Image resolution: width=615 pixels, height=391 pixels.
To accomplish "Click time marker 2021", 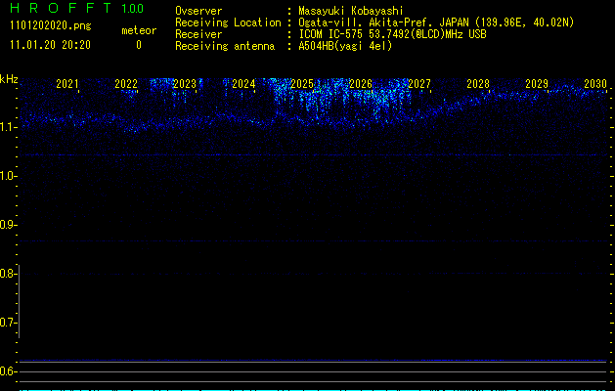I will [67, 84].
